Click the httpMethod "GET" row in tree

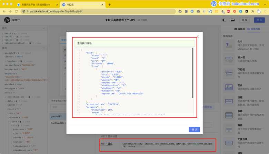tap(16, 69)
